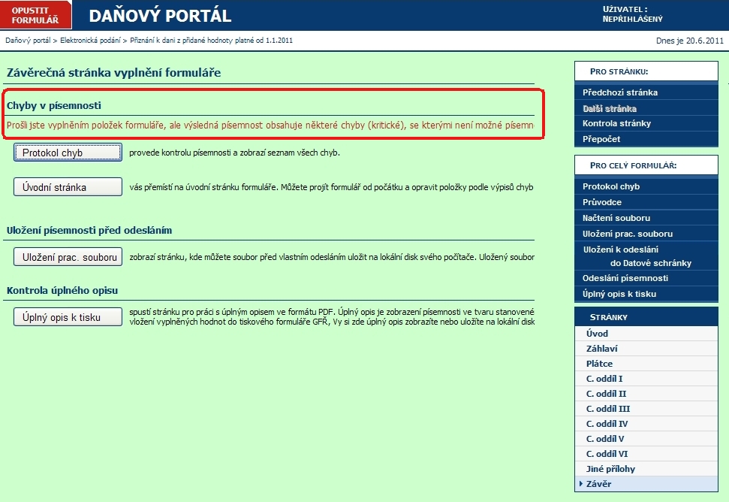729x502 pixels.
Task: Click the Protokol chyb main button
Action: (x=68, y=153)
